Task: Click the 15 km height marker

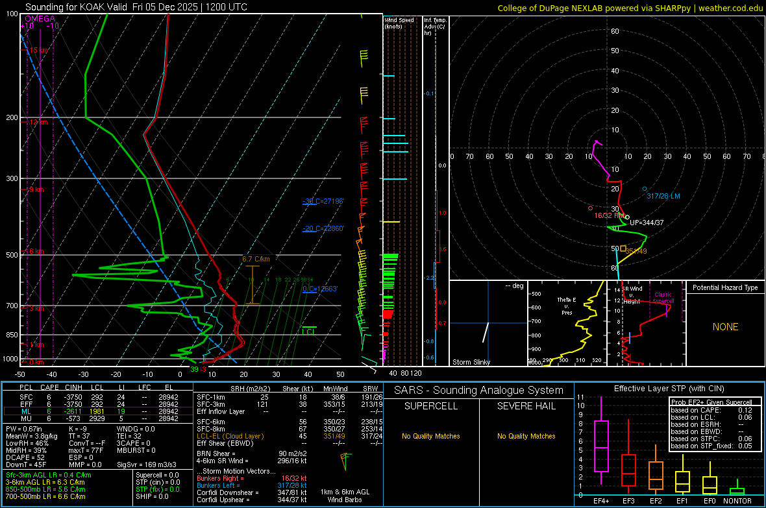Action: tap(38, 51)
